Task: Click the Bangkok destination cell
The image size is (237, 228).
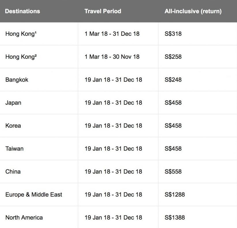Action: 17,80
